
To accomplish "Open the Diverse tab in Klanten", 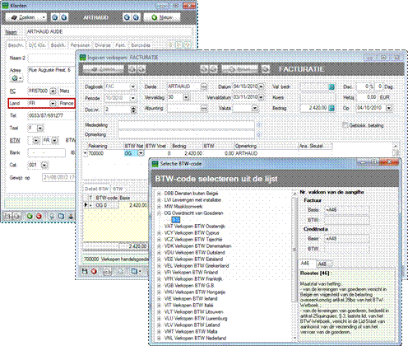I will click(103, 45).
